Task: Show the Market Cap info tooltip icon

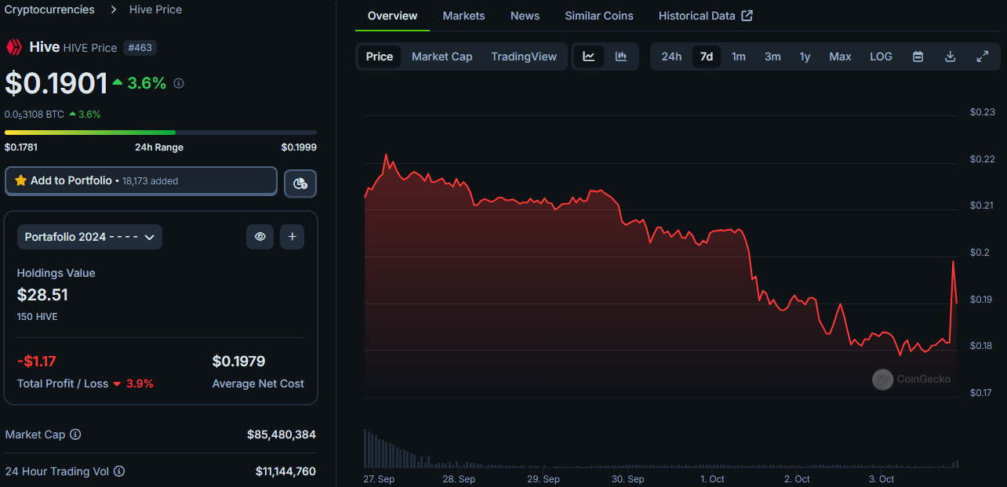Action: tap(75, 434)
